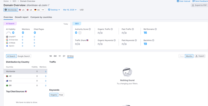The image size is (208, 106).
Task: Click the USD currency label
Action: tap(82, 10)
